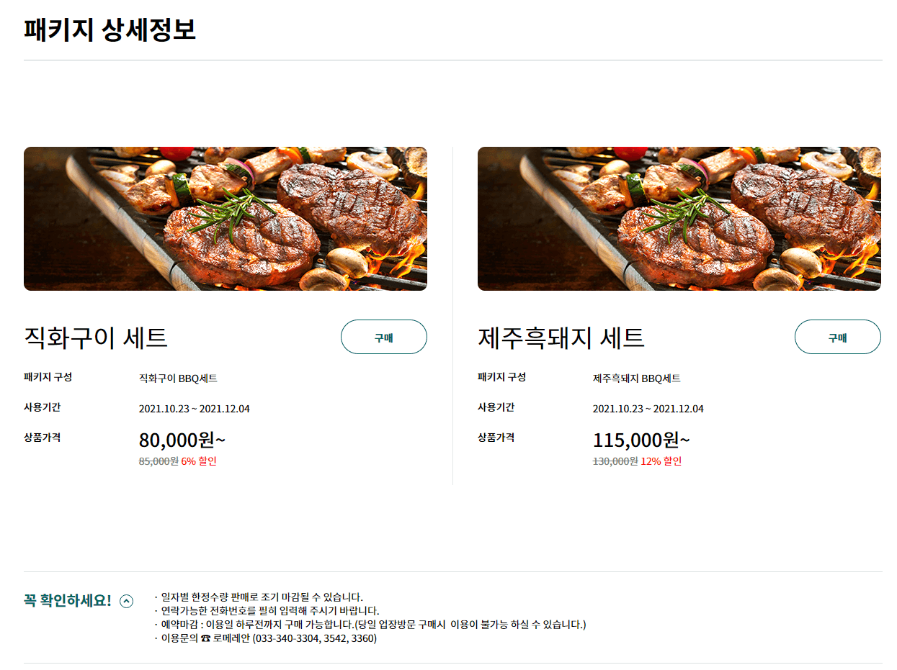Collapse the 꼭 확인하세요! notice section

pos(127,599)
